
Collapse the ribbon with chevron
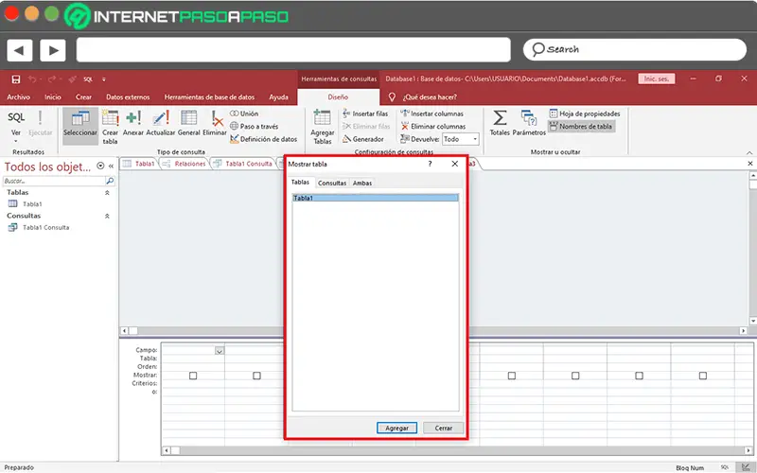pos(749,152)
